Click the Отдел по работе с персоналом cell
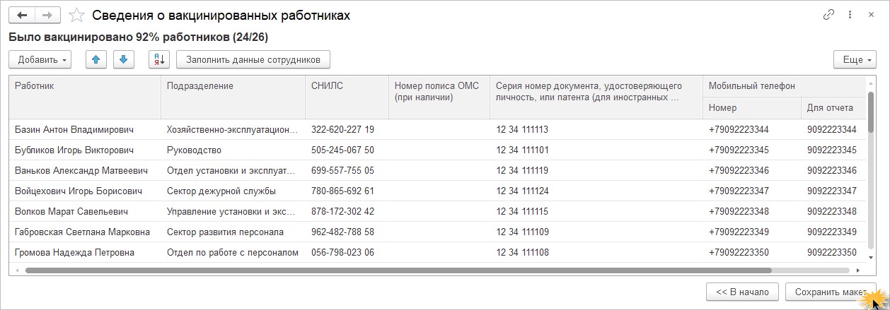This screenshot has width=890, height=310. (233, 252)
